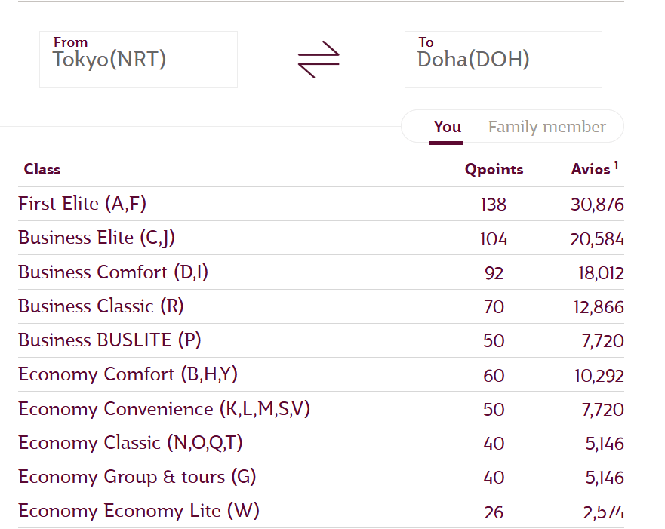Click the Class column header
Image resolution: width=665 pixels, height=529 pixels.
(42, 169)
